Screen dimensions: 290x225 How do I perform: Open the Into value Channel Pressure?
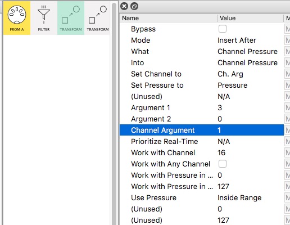coord(247,63)
